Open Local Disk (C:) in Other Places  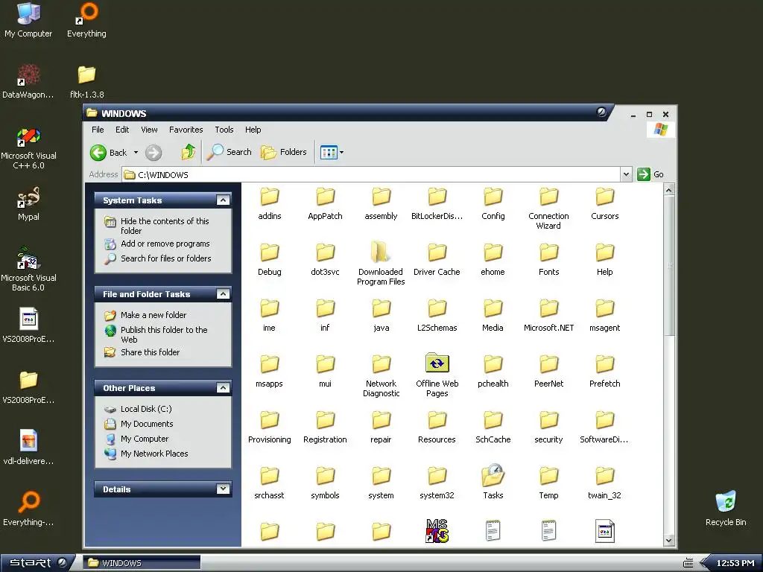146,409
